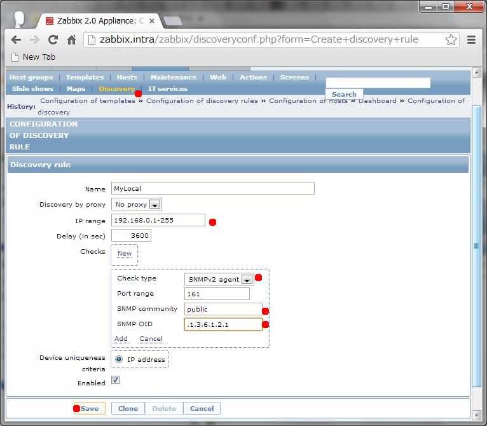Click the Clone button
The height and width of the screenshot is (426, 487).
click(128, 408)
